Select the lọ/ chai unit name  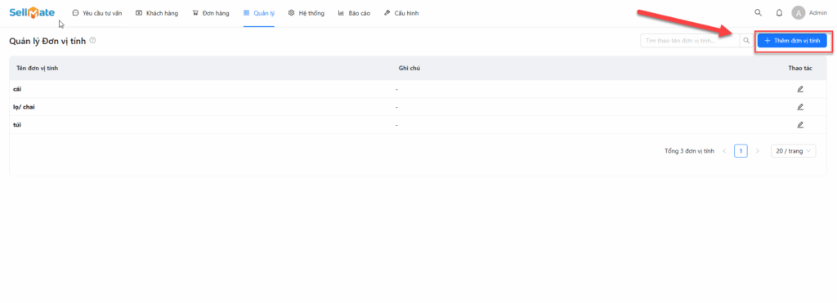click(x=24, y=107)
